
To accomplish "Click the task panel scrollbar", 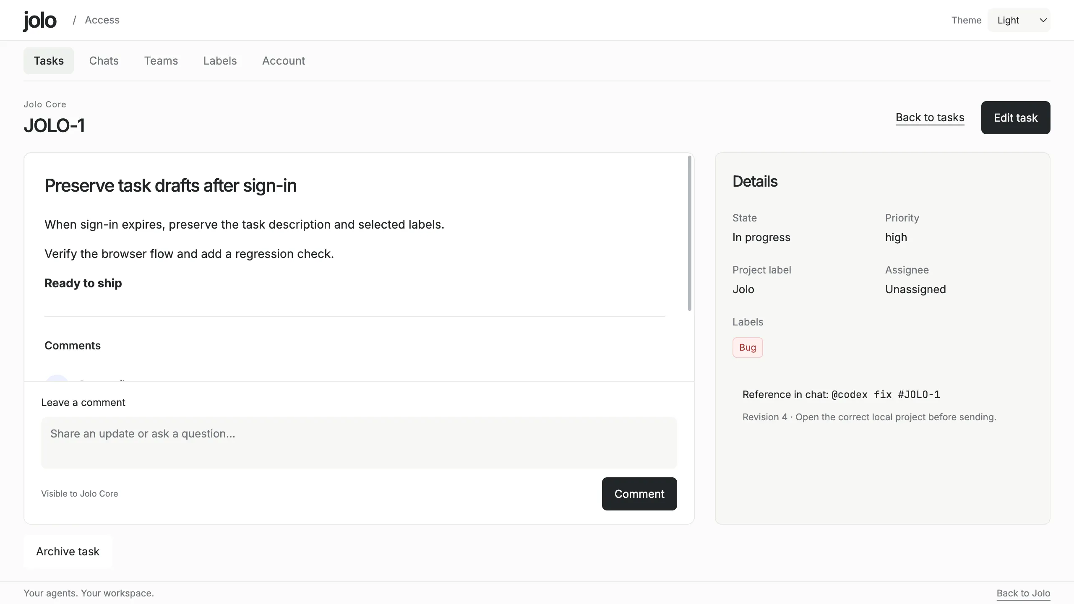I will point(690,233).
